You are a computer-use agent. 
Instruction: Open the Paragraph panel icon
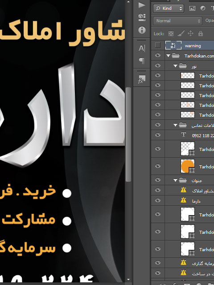click(x=142, y=61)
